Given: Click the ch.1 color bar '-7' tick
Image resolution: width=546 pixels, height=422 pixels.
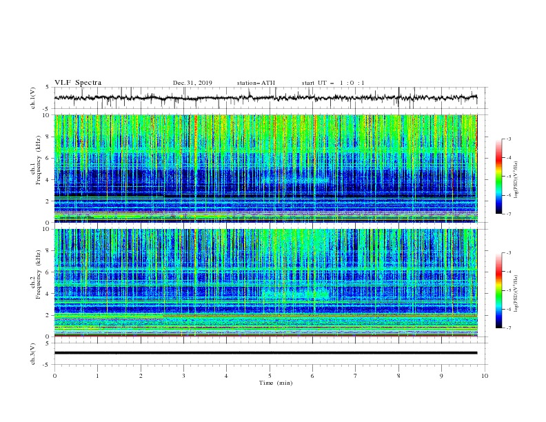Looking at the screenshot, I should tap(509, 214).
